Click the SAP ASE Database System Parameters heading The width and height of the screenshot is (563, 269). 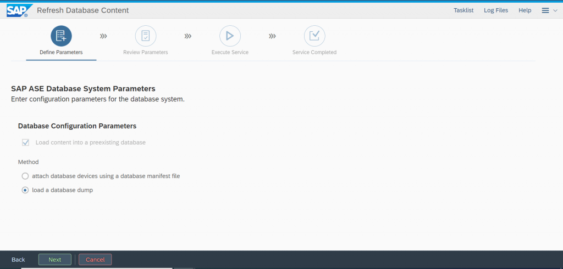pyautogui.click(x=84, y=88)
